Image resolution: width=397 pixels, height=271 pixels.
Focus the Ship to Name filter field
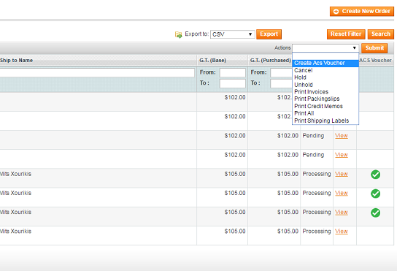click(x=97, y=73)
